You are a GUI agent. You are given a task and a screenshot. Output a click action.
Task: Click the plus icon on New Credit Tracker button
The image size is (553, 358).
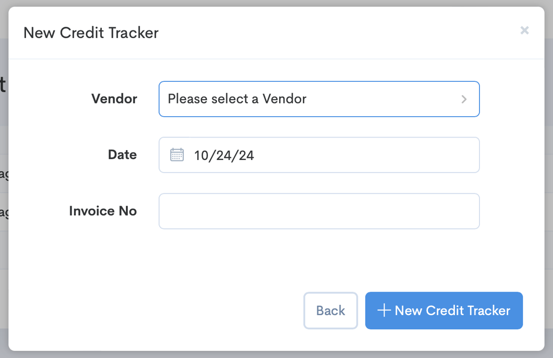pyautogui.click(x=384, y=310)
